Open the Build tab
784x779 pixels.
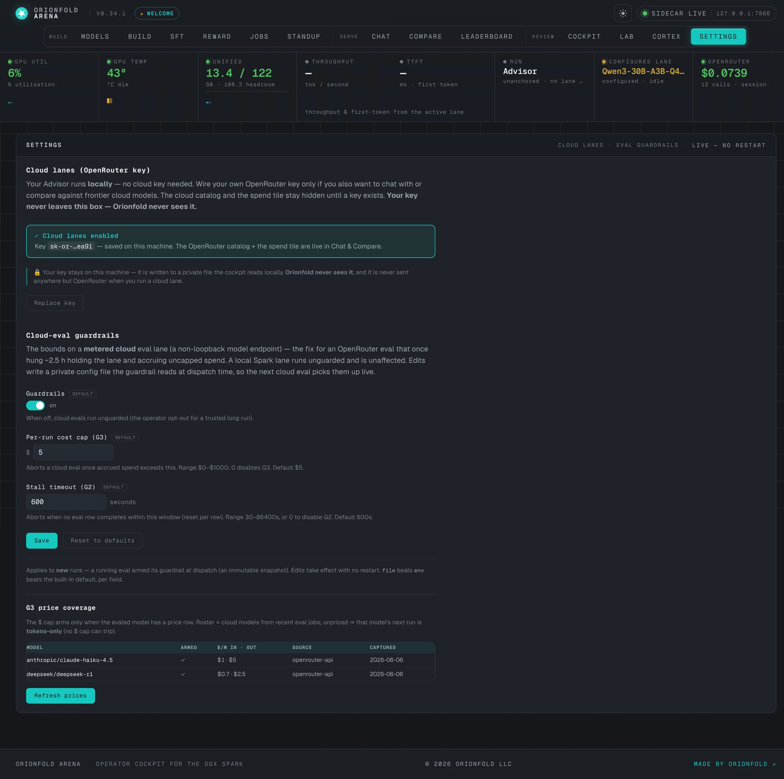coord(140,36)
